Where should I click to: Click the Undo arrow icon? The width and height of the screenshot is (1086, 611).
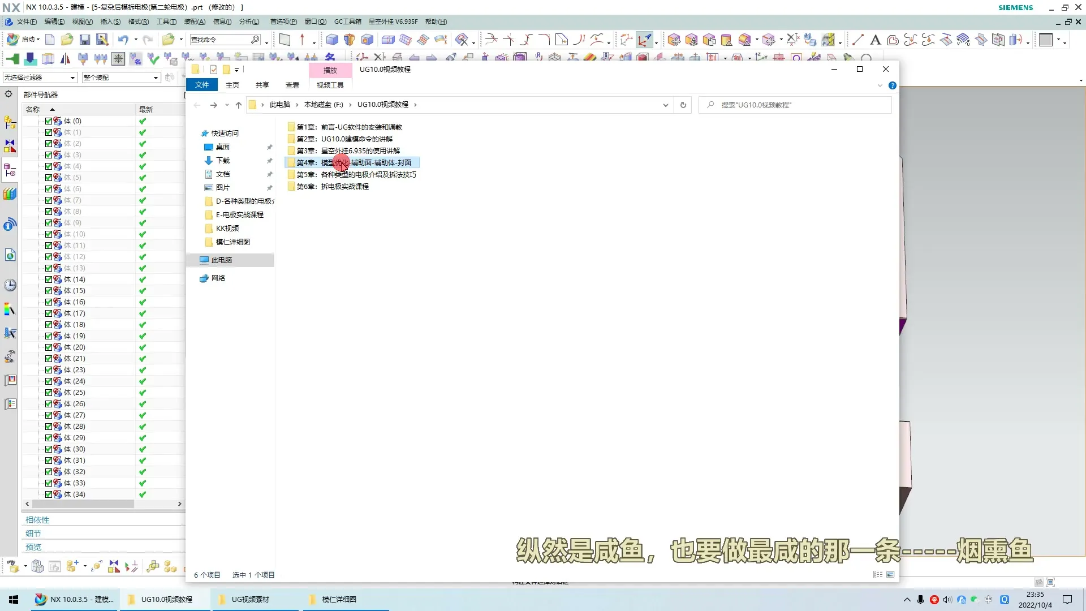[123, 40]
